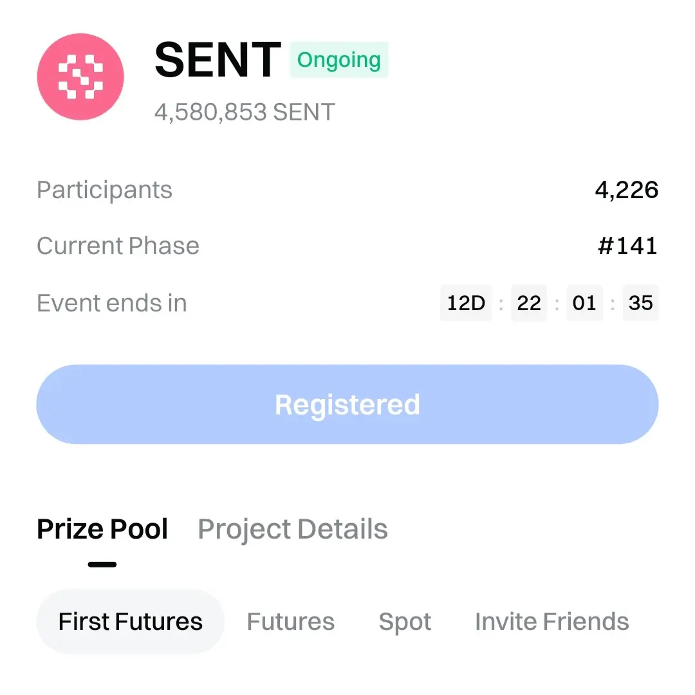Click the 4,580,853 SENT prize amount
This screenshot has height=695, width=695.
tap(245, 112)
